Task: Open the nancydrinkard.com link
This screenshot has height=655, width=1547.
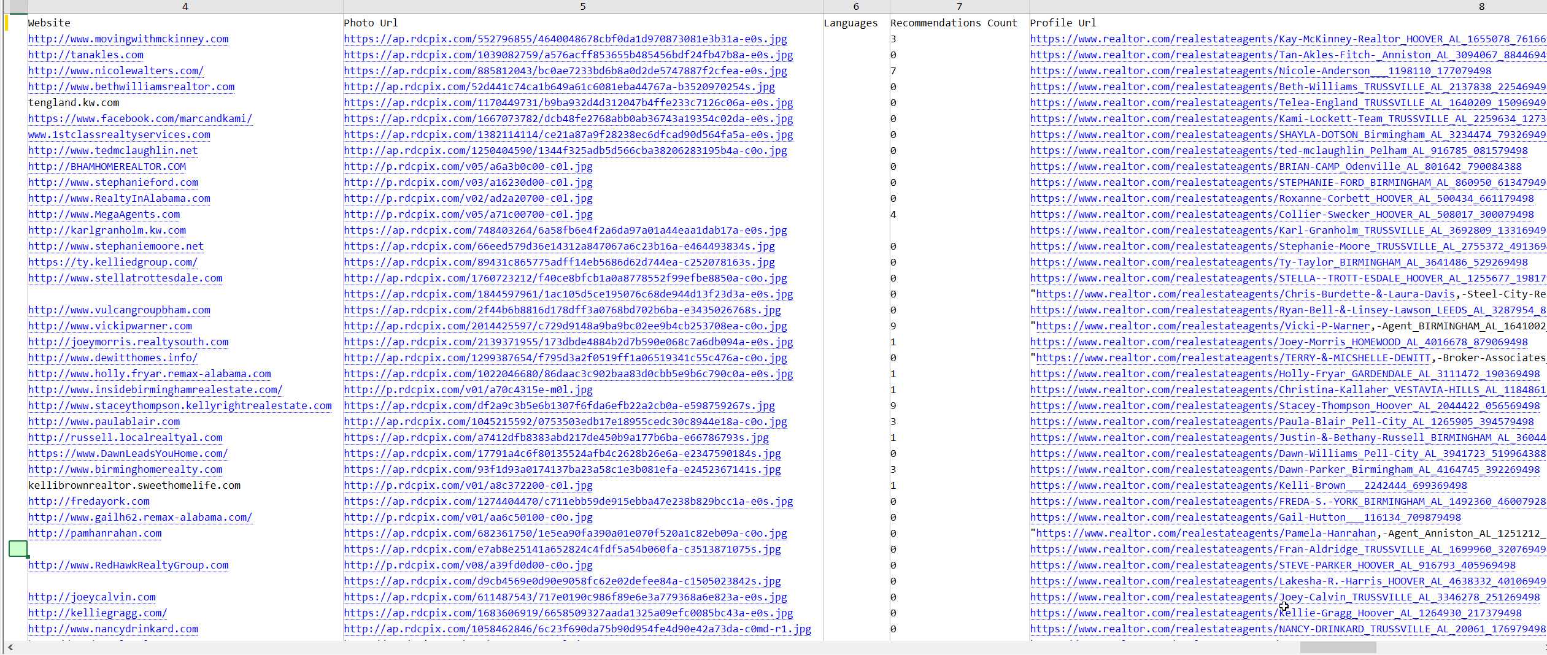Action: click(113, 629)
